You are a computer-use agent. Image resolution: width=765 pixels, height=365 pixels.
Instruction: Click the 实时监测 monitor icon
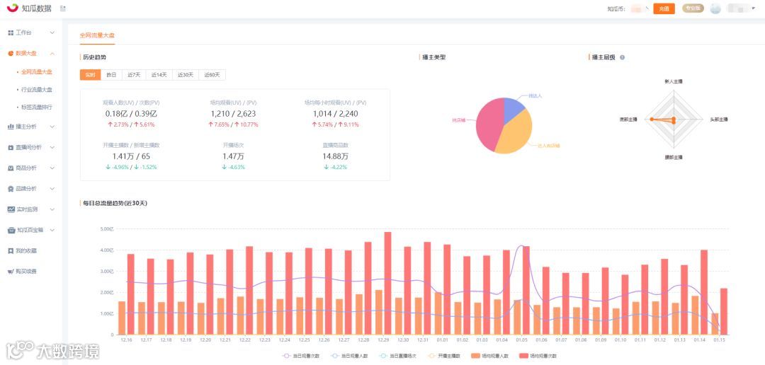click(11, 209)
